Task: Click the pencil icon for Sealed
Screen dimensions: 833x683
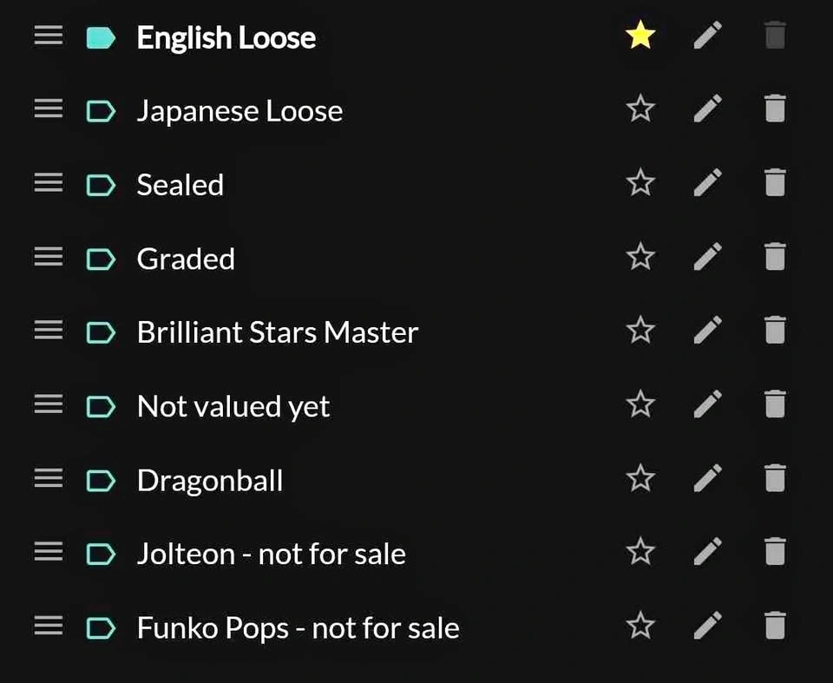Action: [708, 182]
